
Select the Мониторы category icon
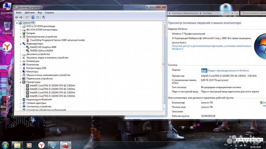pos(24,72)
